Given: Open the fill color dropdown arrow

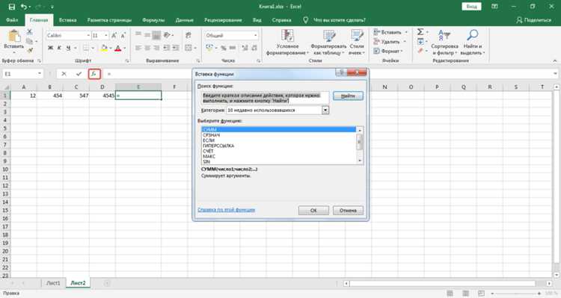Looking at the screenshot, I should coord(111,48).
